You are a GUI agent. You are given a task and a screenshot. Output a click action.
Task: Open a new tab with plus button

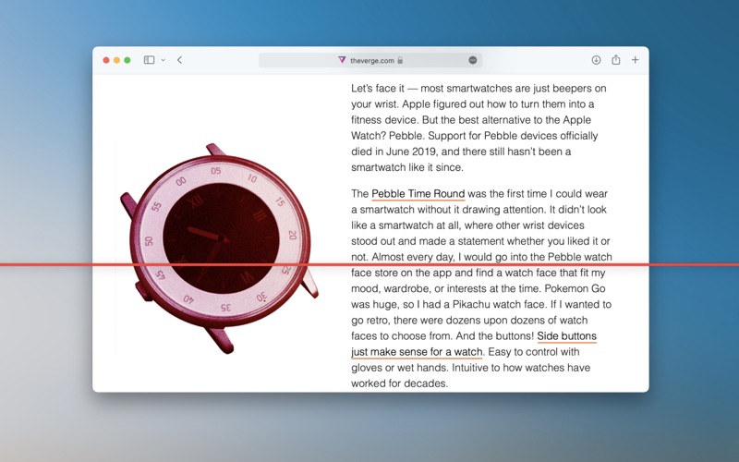tap(636, 60)
